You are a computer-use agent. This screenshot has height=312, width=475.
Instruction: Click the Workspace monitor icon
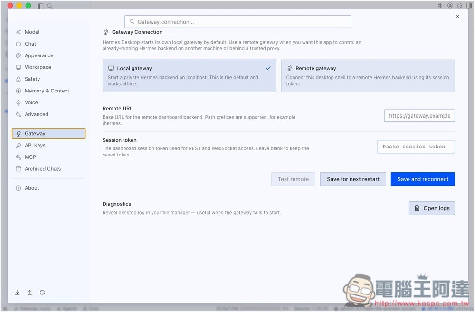coord(19,67)
